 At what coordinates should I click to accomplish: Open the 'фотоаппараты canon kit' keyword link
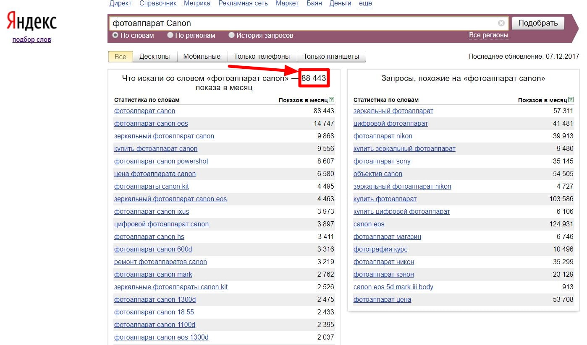pyautogui.click(x=152, y=187)
